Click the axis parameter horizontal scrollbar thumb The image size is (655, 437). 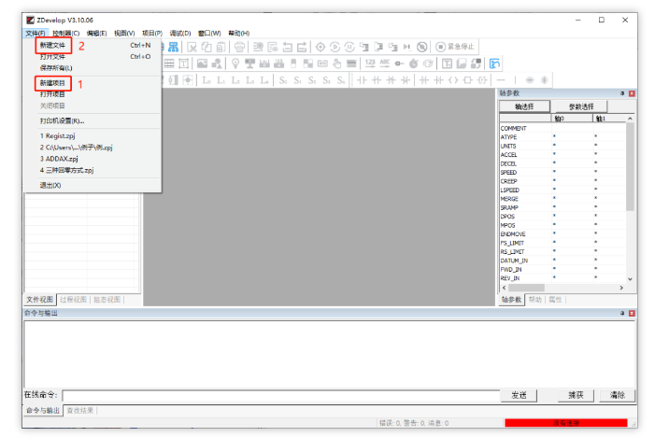[526, 288]
